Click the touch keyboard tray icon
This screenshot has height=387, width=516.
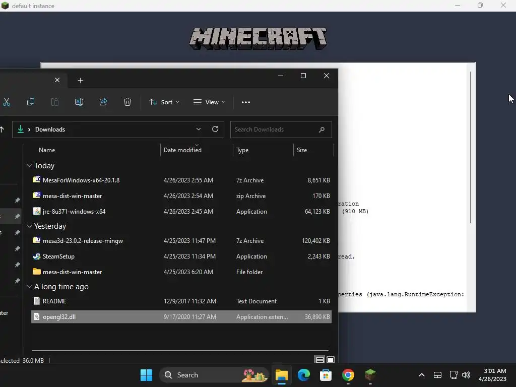(x=437, y=375)
